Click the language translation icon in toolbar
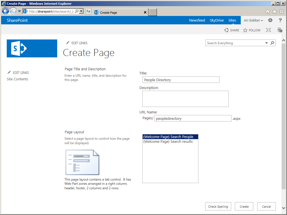Viewport: 287px width, 215px height. coord(280,30)
